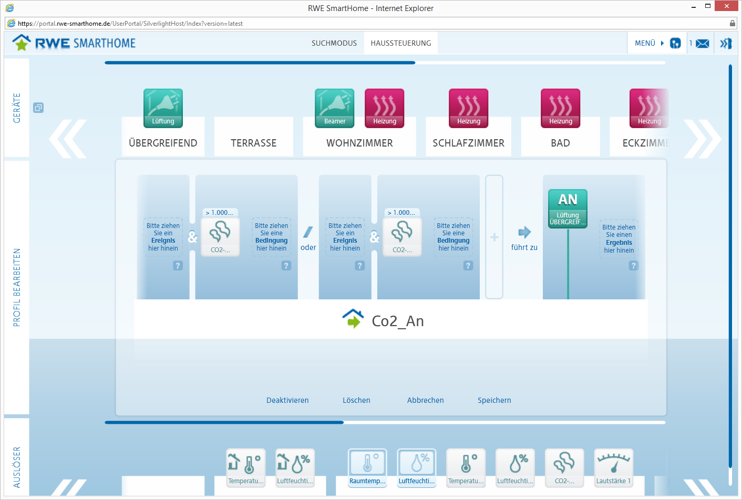Click the logout icon in header
The height and width of the screenshot is (500, 742).
tap(726, 44)
